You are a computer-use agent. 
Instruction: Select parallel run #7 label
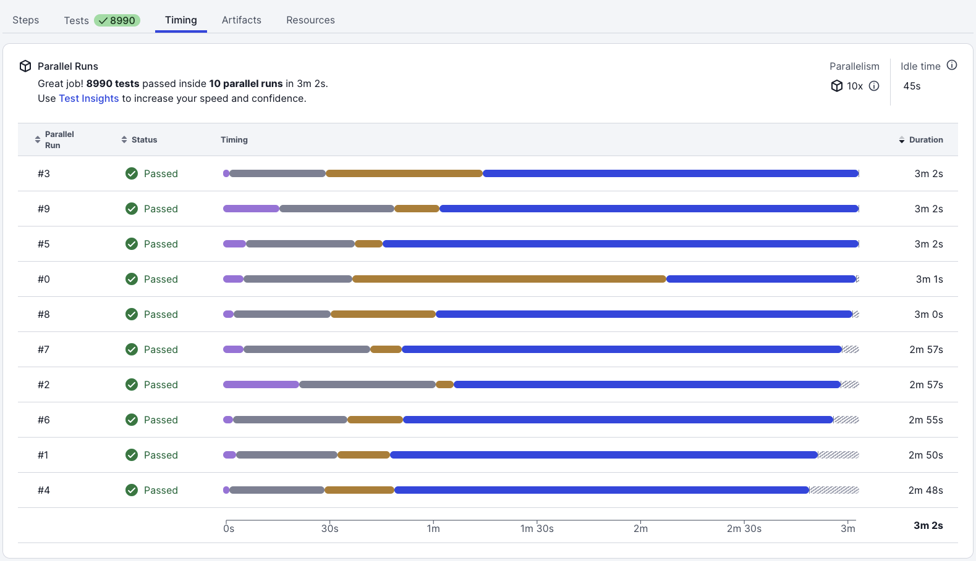[44, 349]
